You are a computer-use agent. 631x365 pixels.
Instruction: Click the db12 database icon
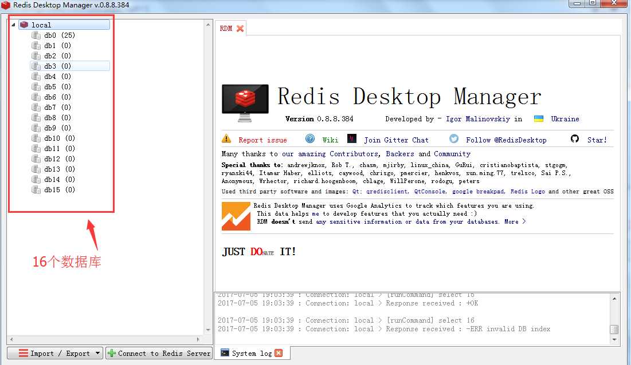click(x=36, y=159)
